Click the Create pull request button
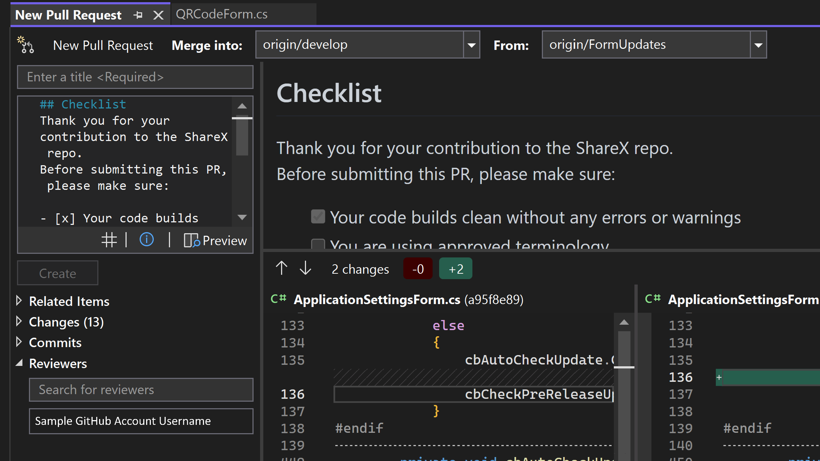 point(57,273)
